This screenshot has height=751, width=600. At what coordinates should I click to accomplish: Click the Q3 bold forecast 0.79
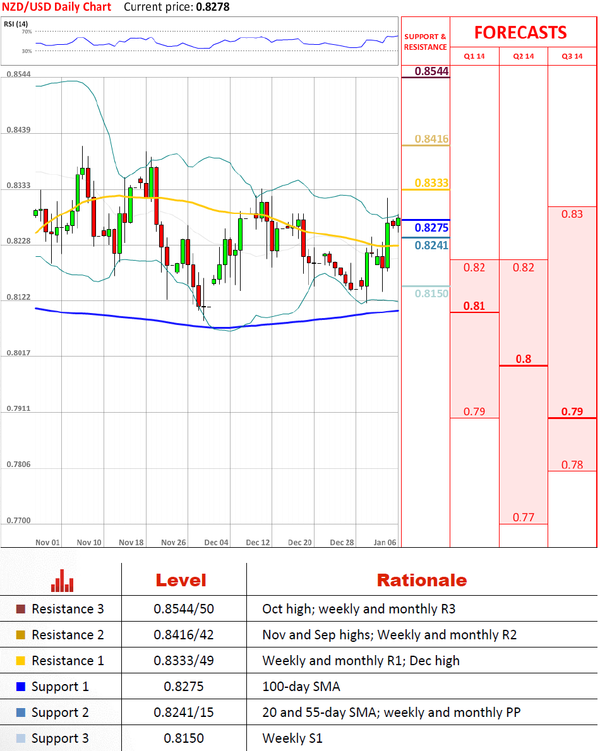pos(572,411)
